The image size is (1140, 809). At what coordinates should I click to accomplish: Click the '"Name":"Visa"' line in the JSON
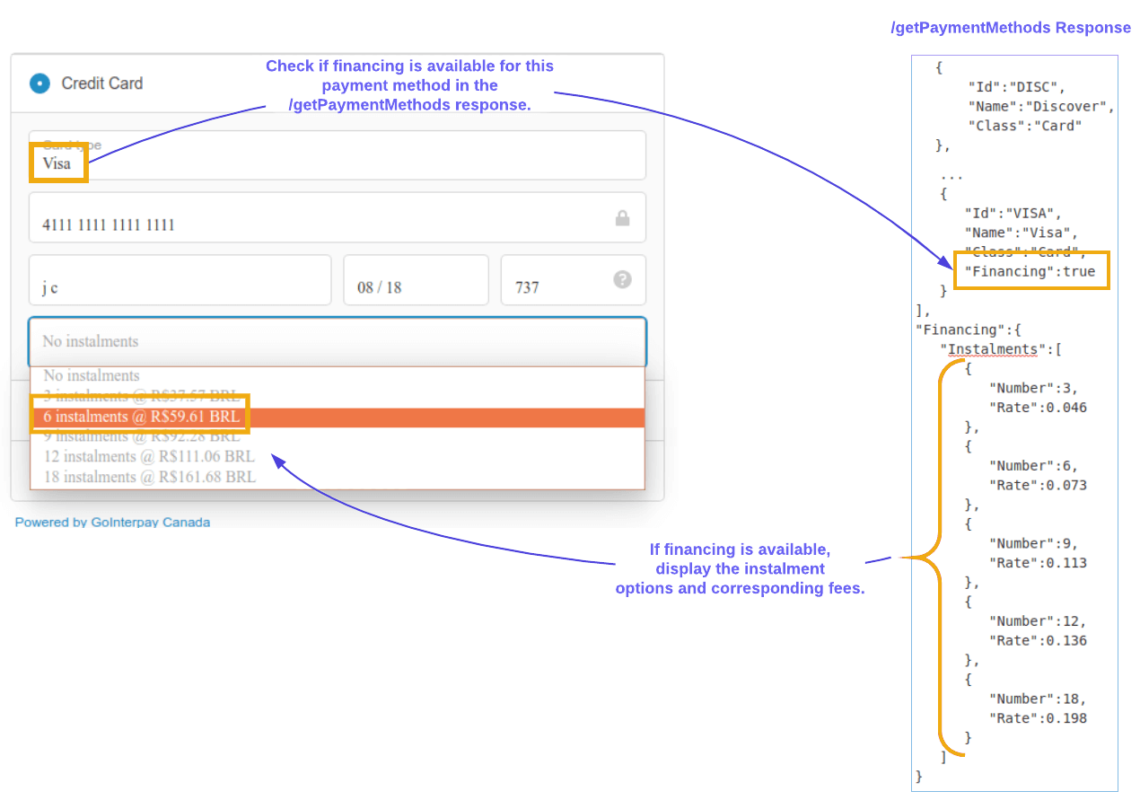[x=1022, y=233]
